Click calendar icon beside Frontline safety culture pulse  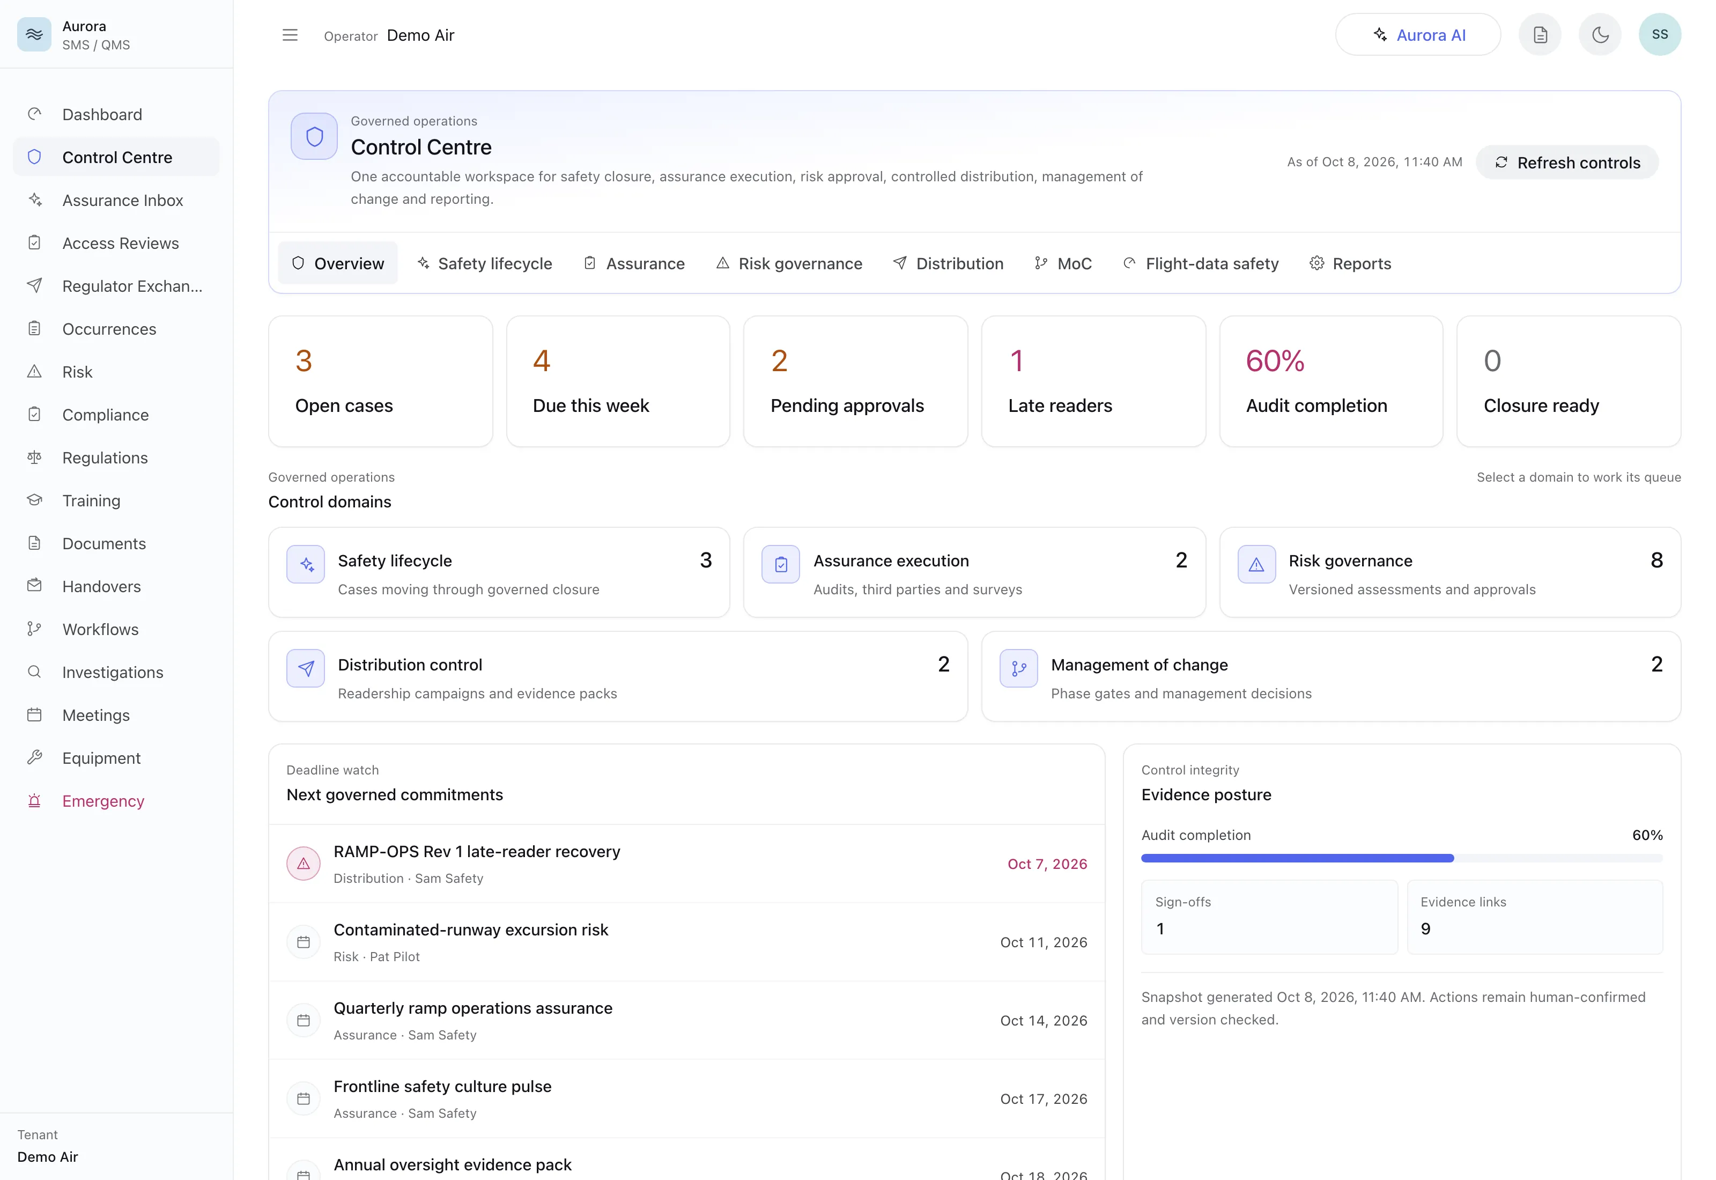[303, 1098]
